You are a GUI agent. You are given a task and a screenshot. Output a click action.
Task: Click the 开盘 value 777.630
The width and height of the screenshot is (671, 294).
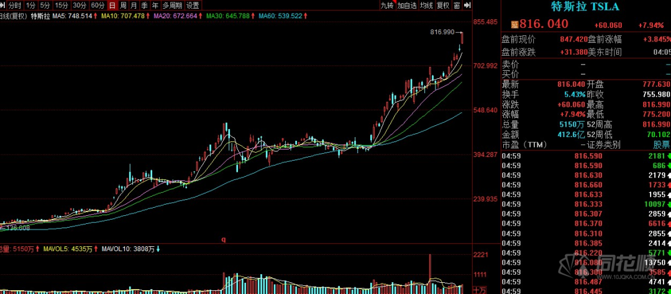[657, 84]
